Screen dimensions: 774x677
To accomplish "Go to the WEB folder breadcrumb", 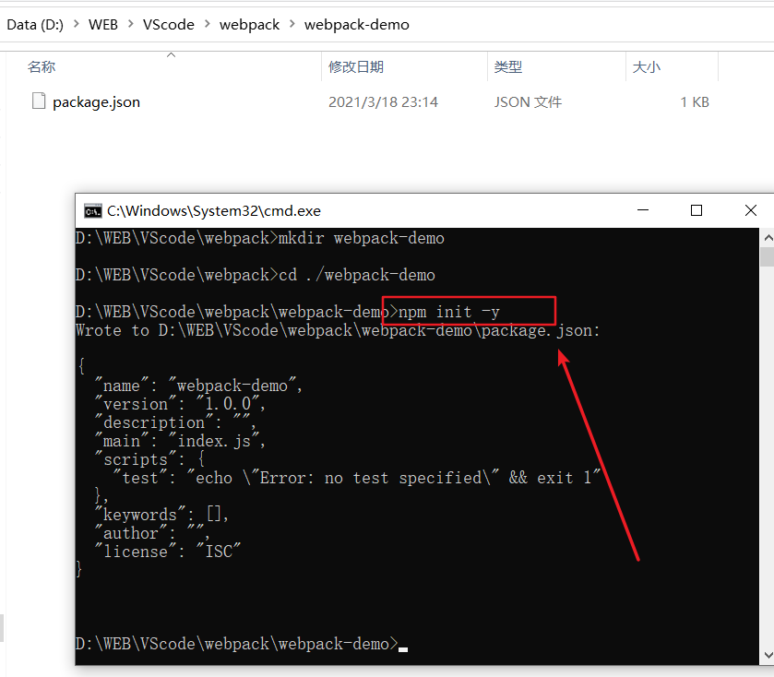I will pos(103,25).
